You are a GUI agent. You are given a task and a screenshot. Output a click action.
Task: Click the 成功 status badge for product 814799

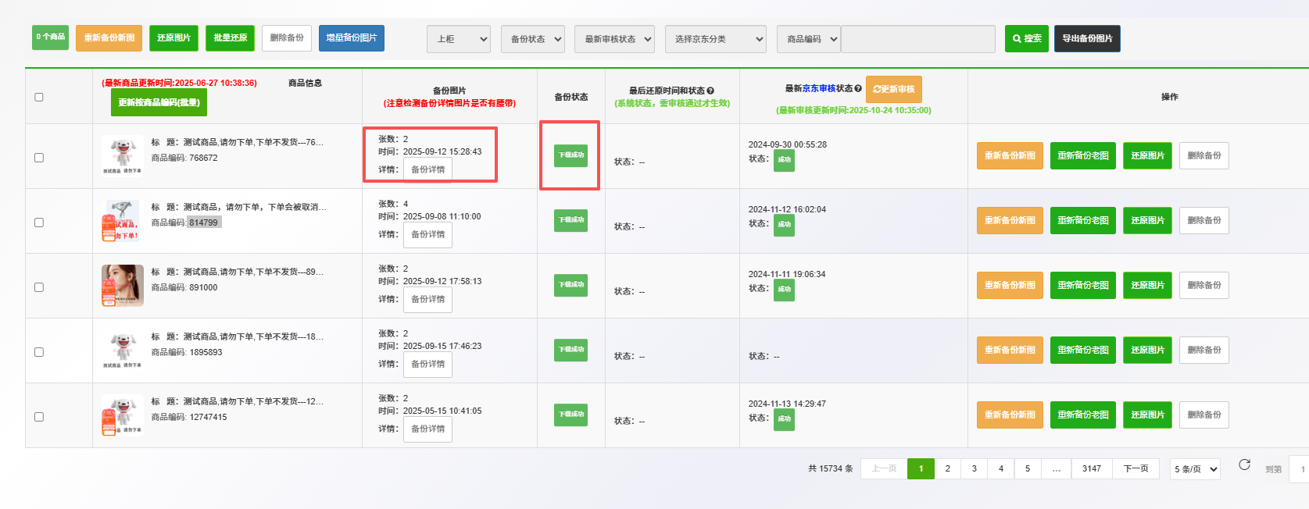point(784,224)
